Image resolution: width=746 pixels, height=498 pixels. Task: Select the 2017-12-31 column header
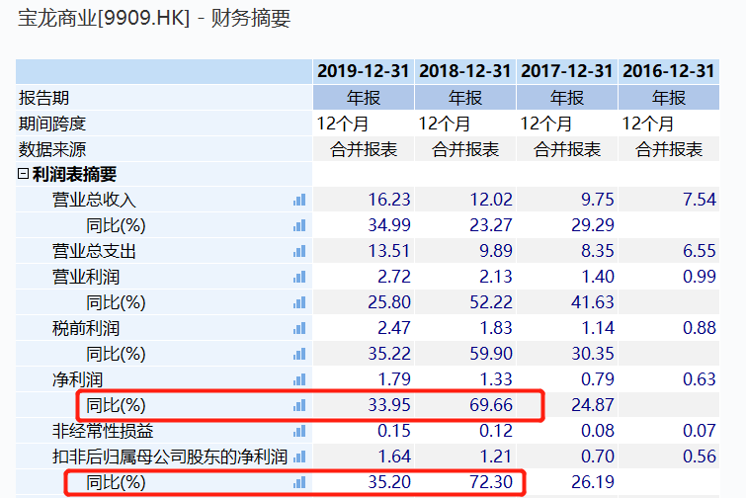[566, 71]
